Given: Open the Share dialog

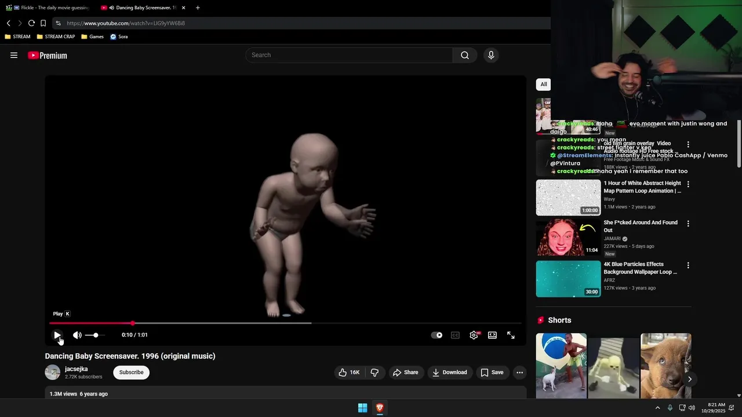Looking at the screenshot, I should click(x=405, y=372).
